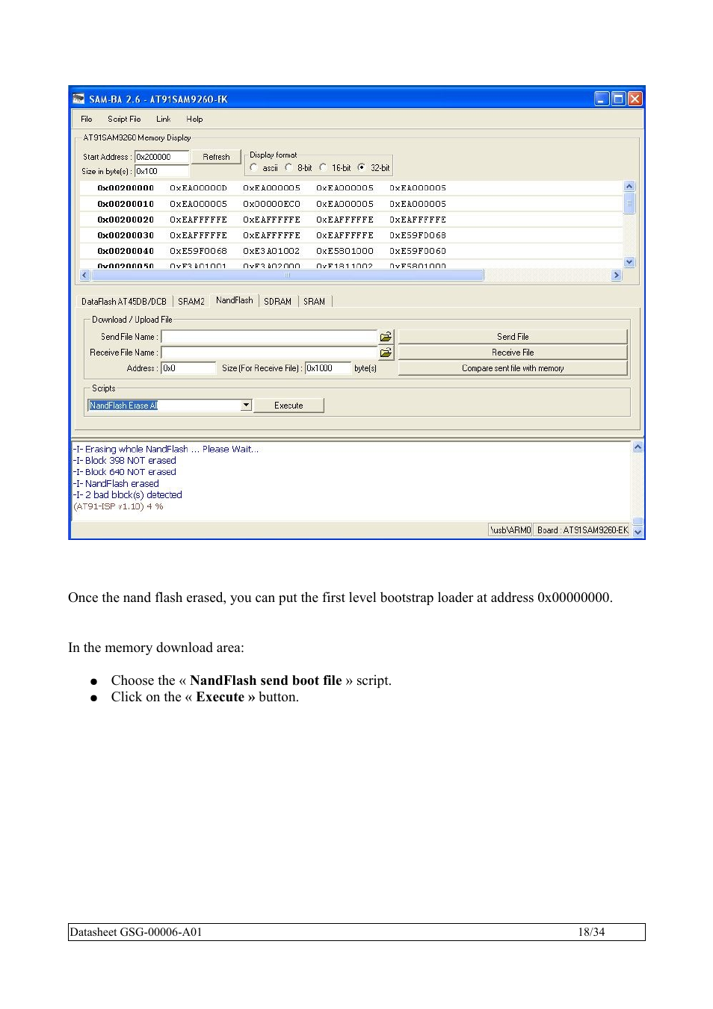Select 8-bit display format
This screenshot has height=1009, width=713.
coord(288,167)
